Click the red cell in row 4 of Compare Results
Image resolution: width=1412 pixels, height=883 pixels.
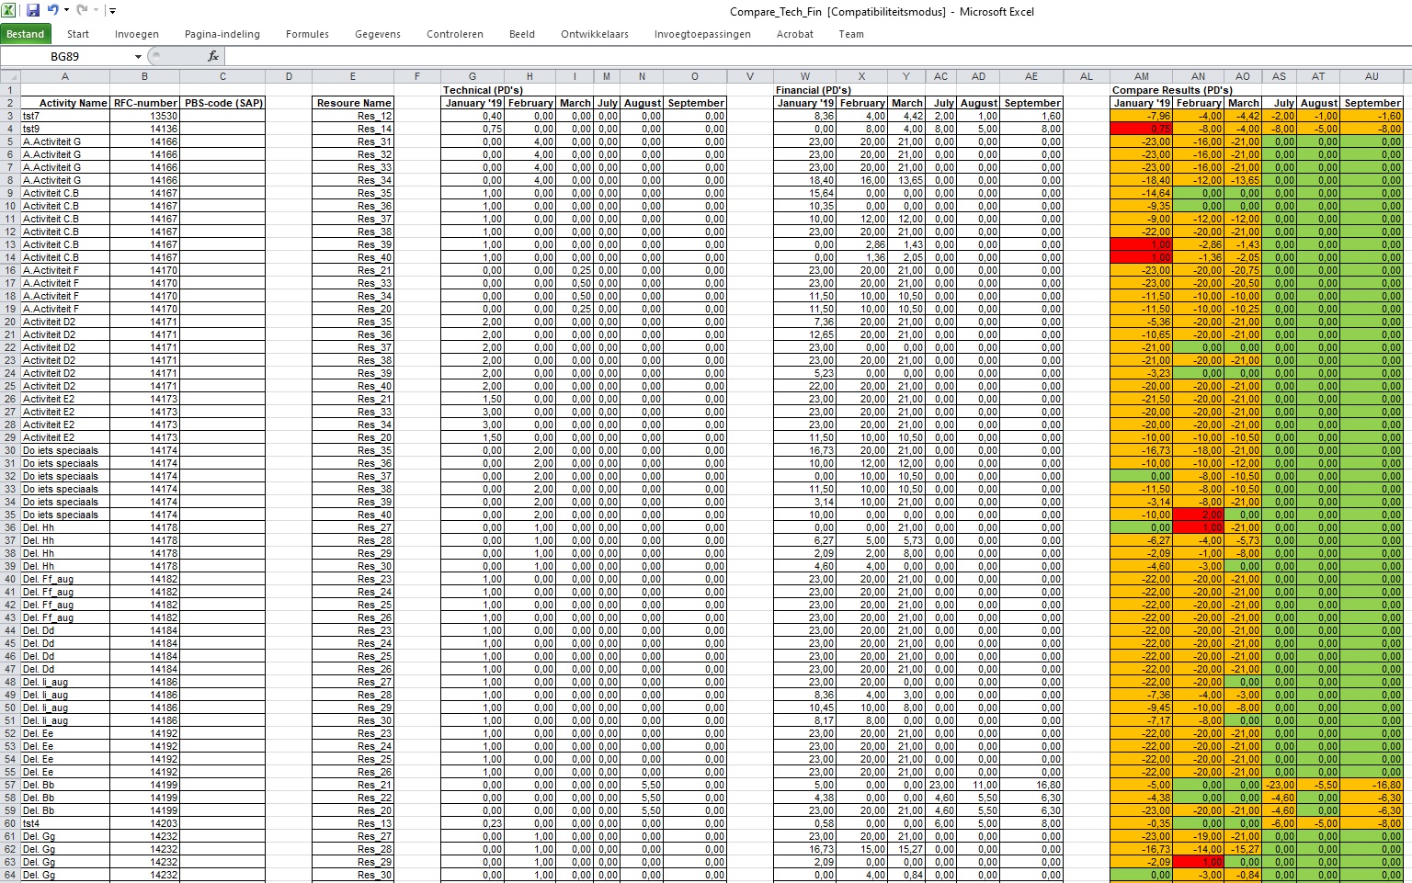pyautogui.click(x=1141, y=129)
